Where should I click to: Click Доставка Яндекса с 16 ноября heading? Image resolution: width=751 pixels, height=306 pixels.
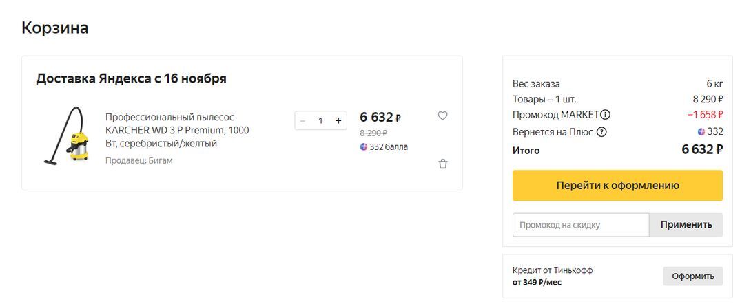pyautogui.click(x=131, y=78)
